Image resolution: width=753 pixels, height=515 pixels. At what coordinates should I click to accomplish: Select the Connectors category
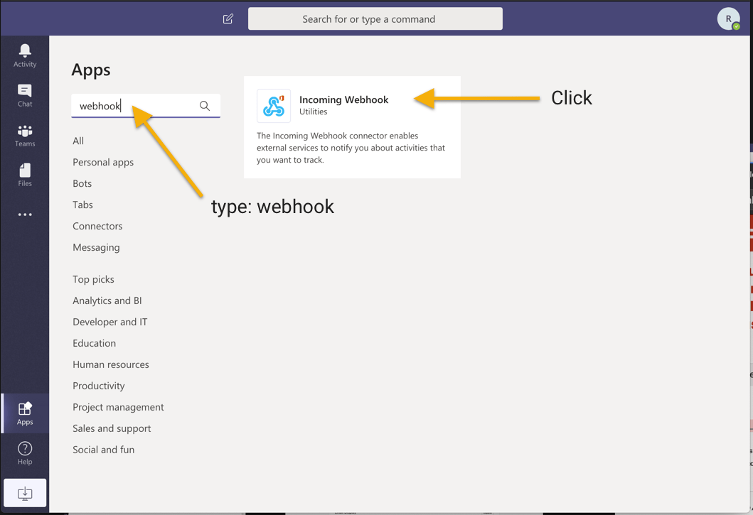[x=97, y=226]
